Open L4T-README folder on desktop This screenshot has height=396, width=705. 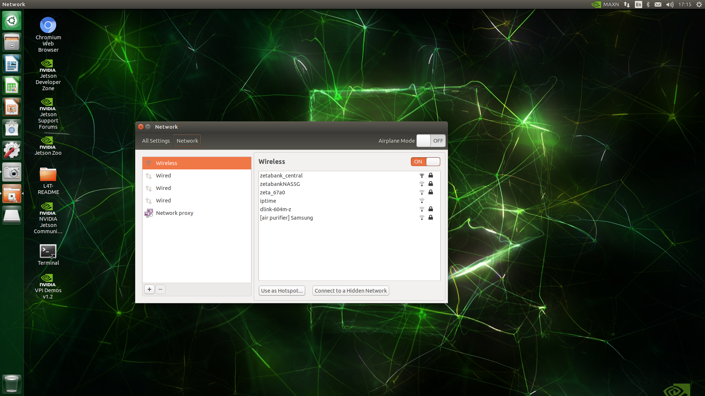pos(48,181)
